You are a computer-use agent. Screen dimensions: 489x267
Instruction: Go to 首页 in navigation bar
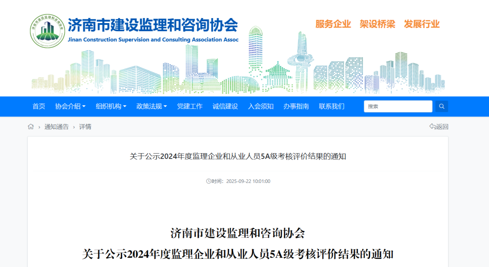(x=39, y=107)
